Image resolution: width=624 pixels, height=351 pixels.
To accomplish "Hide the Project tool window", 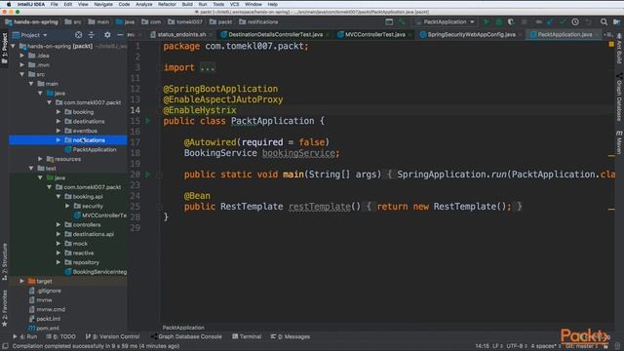I will pyautogui.click(x=120, y=35).
